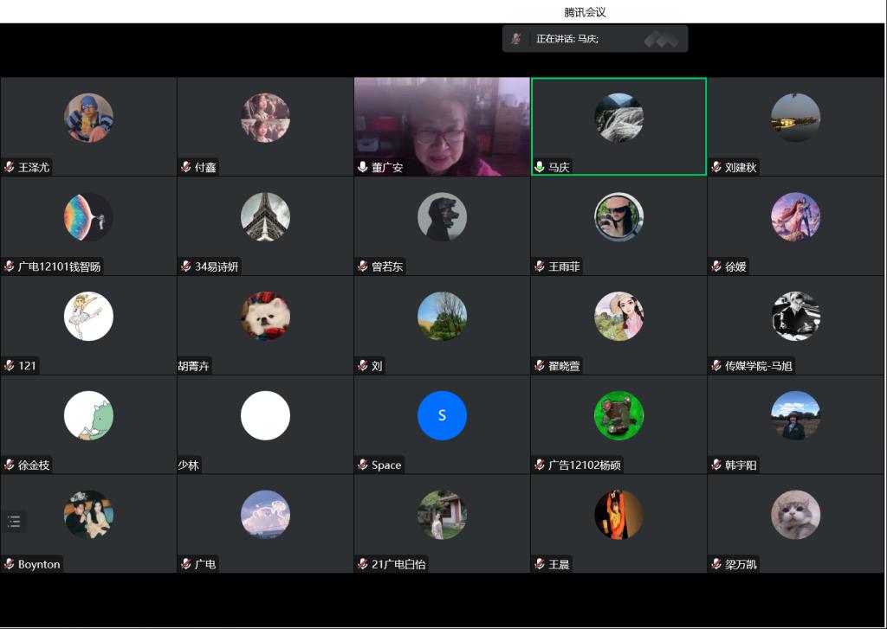887x629 pixels.
Task: Click the muted mic icon in speaking banner
Action: (x=516, y=39)
